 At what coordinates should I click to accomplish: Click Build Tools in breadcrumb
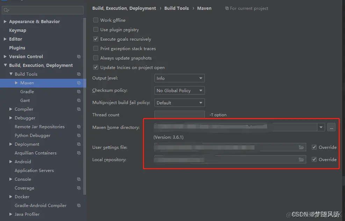click(177, 8)
